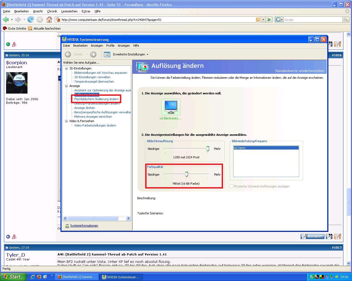Open the address bar history dropdown
The width and height of the screenshot is (352, 281).
tap(263, 19)
